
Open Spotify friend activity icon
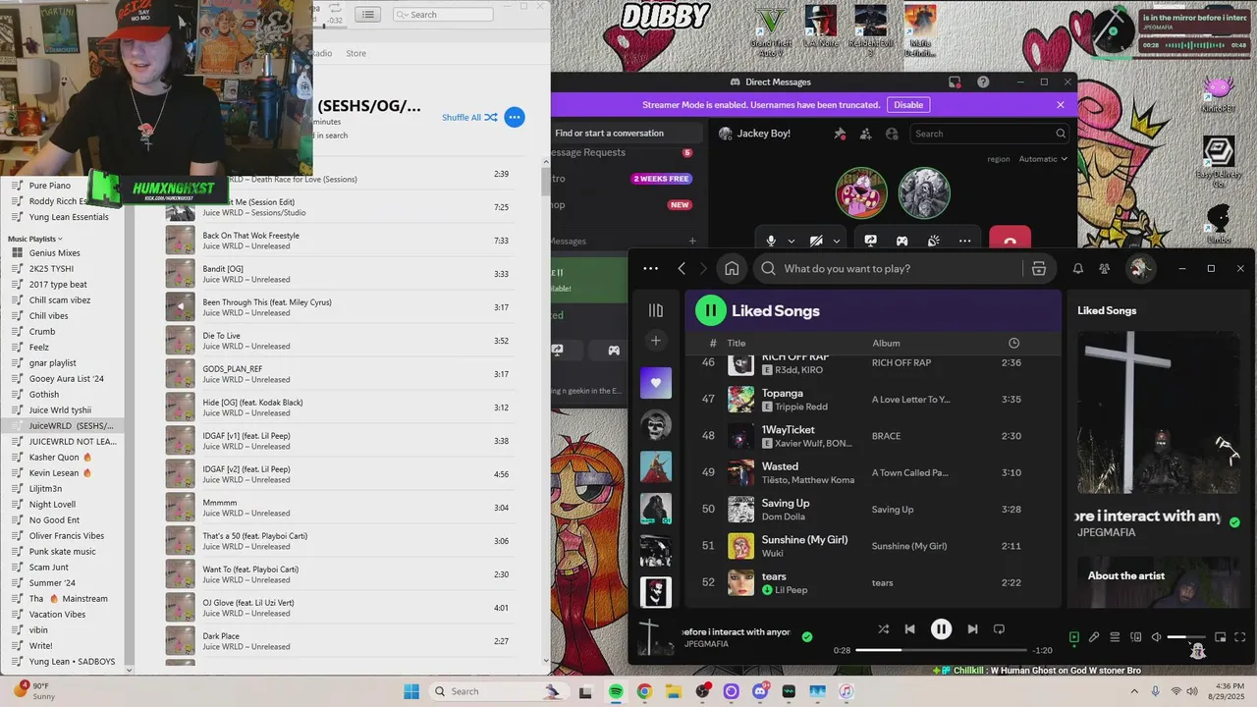1105,268
